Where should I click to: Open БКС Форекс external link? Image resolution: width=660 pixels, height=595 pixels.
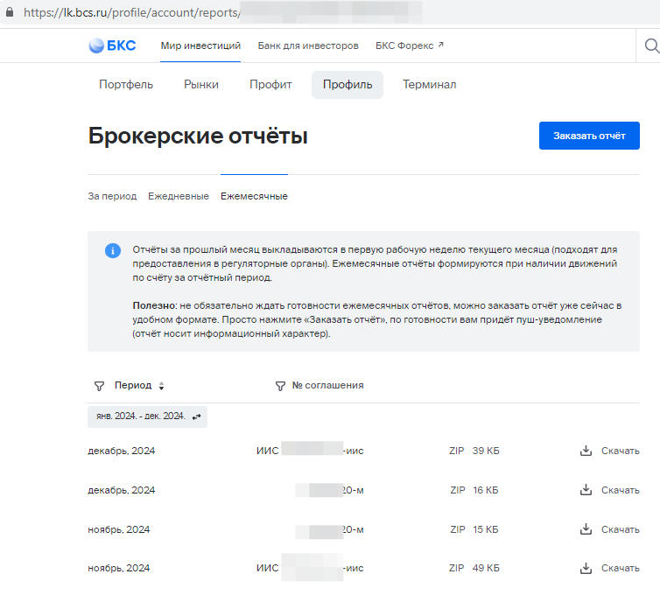tap(410, 45)
